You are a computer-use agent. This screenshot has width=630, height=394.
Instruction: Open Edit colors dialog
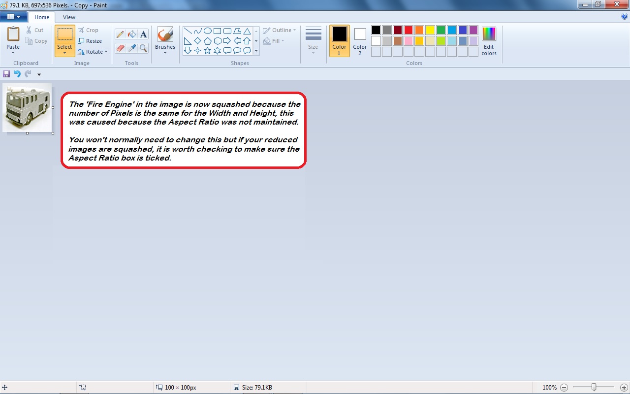click(x=489, y=40)
